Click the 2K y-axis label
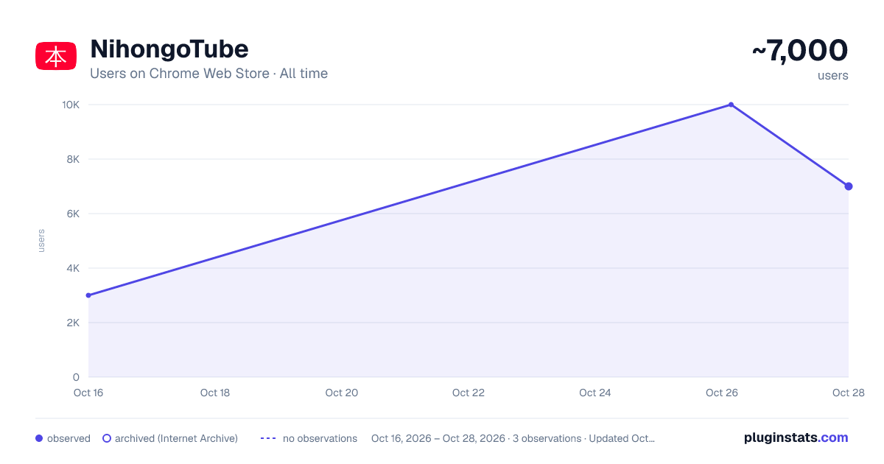The height and width of the screenshot is (464, 884). pos(73,323)
